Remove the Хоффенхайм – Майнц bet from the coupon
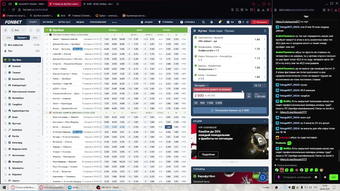Image resolution: width=340 pixels, height=191 pixels. coord(265,49)
